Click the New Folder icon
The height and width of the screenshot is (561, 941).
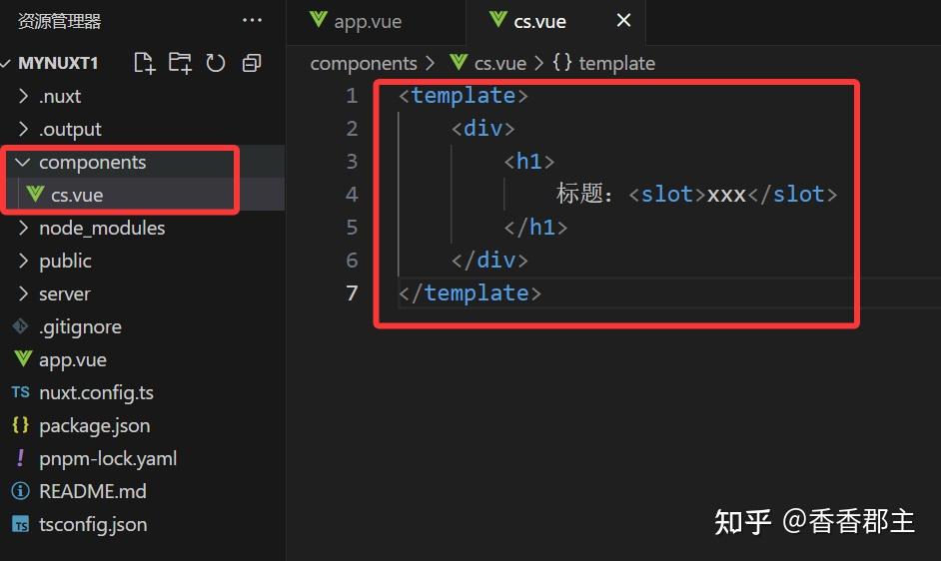click(180, 63)
